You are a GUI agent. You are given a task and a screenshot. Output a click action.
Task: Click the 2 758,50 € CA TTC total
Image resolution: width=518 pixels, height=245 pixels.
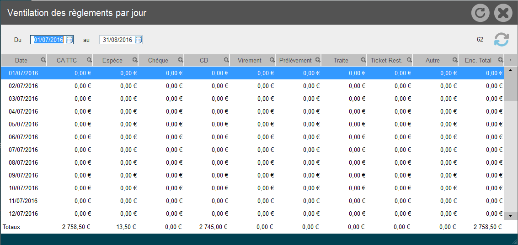pos(76,227)
